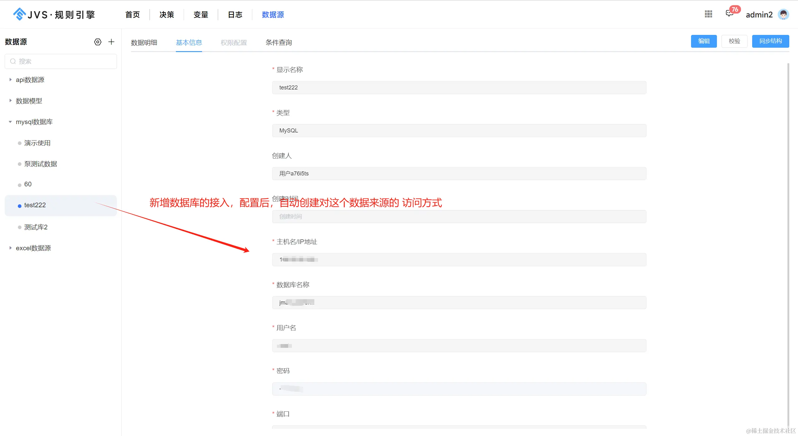Click the 显示名称 input field
798x436 pixels.
(x=459, y=88)
